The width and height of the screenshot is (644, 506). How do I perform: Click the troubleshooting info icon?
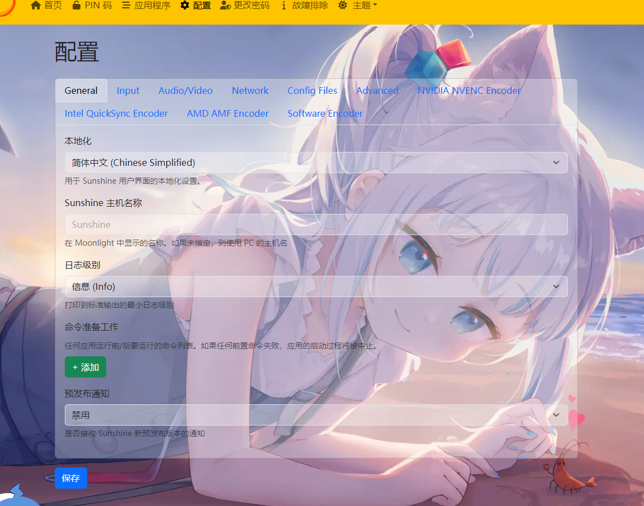click(283, 6)
